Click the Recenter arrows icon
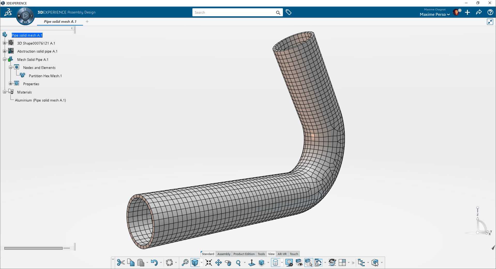The image size is (496, 269). pos(209,263)
